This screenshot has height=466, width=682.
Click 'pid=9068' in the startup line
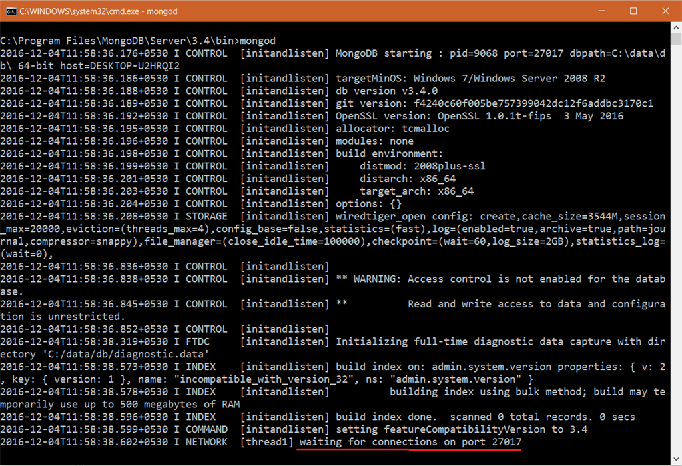[x=474, y=53]
